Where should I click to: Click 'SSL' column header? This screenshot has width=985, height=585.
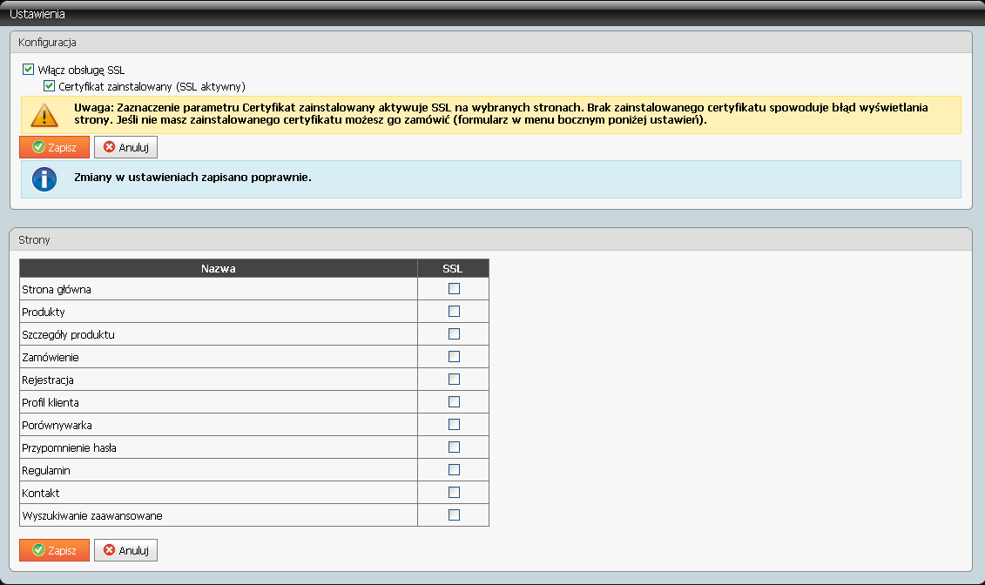pos(453,268)
